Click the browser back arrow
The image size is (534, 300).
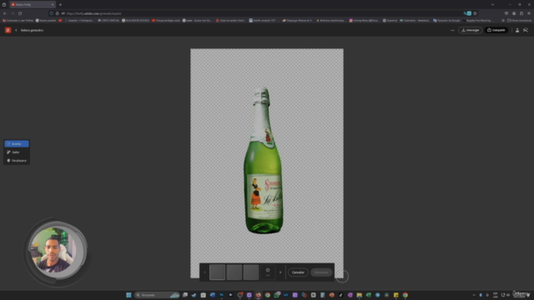pos(5,13)
